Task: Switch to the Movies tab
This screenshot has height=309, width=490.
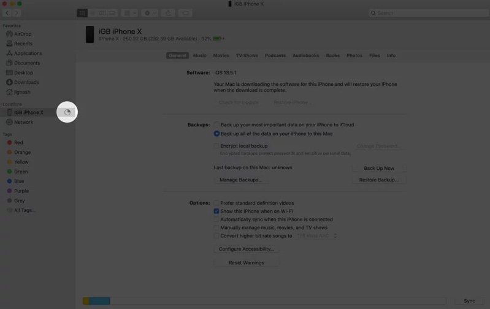Action: [x=221, y=56]
